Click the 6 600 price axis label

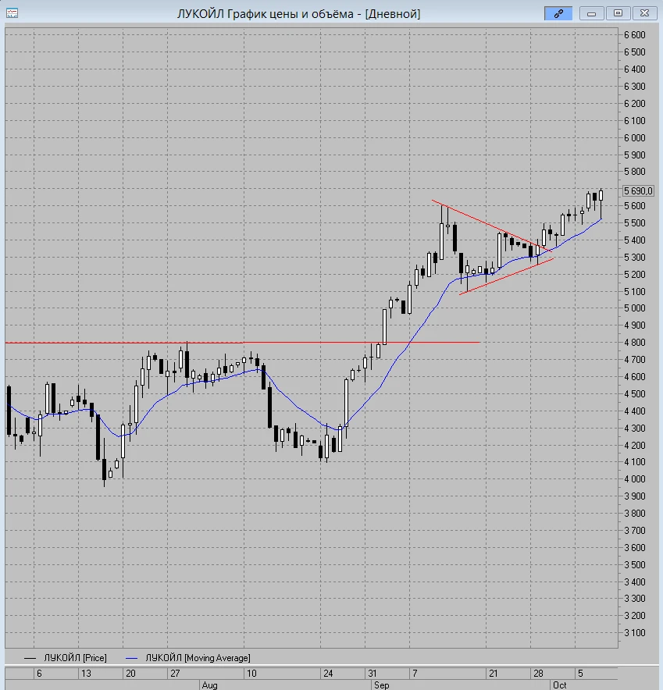coord(634,35)
